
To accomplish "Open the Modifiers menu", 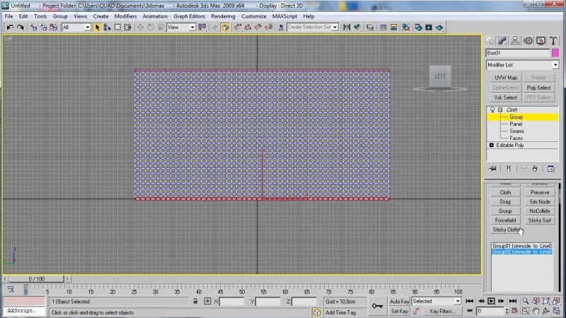I will tap(125, 16).
